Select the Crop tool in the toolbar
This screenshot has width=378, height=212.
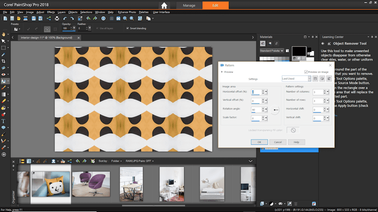tap(3, 61)
